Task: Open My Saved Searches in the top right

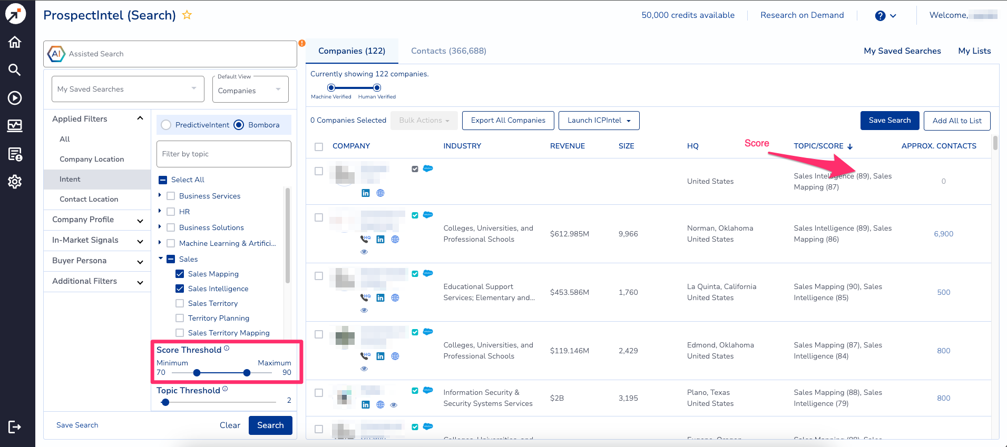Action: (902, 51)
